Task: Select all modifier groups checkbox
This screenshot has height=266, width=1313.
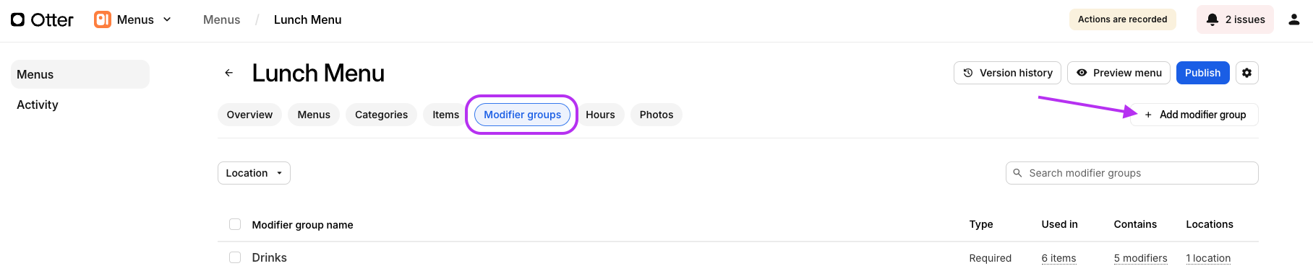Action: click(x=235, y=224)
